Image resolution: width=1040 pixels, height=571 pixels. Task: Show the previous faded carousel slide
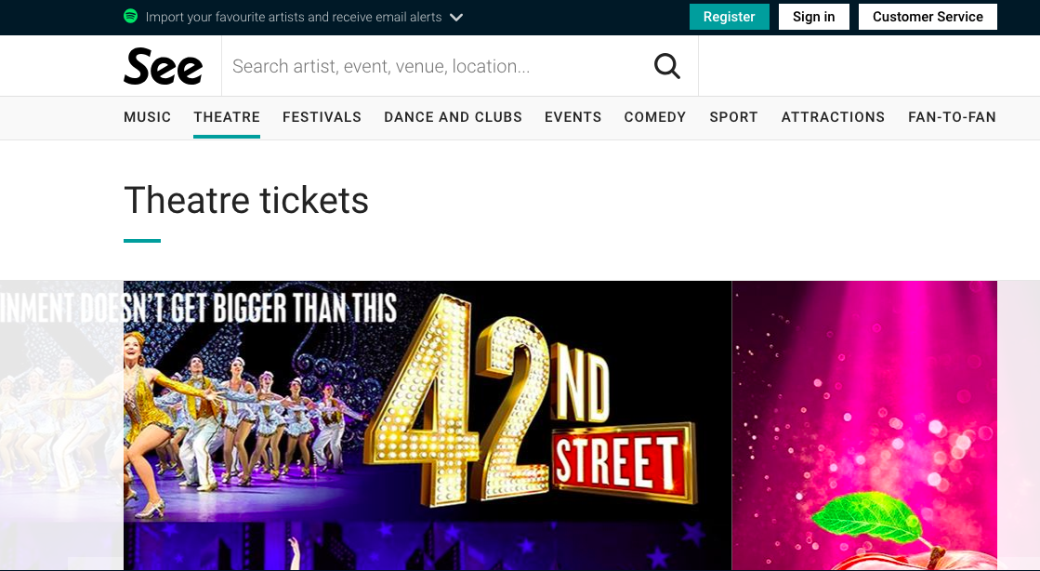(61, 425)
